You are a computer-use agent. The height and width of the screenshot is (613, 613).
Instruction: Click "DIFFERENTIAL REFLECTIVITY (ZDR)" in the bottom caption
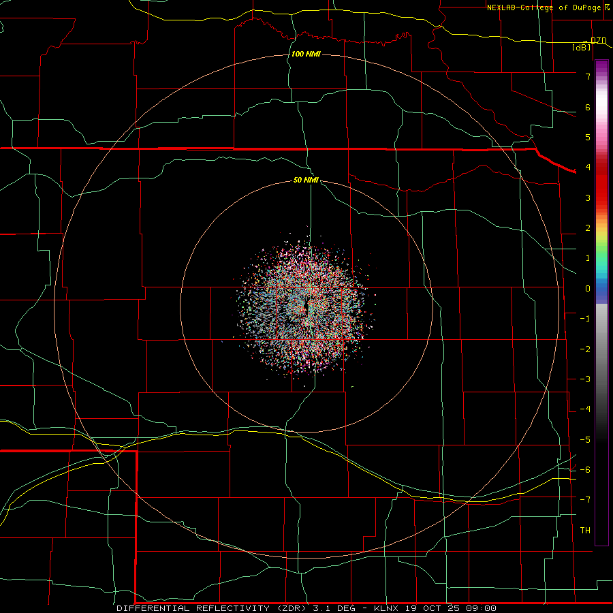click(x=213, y=608)
